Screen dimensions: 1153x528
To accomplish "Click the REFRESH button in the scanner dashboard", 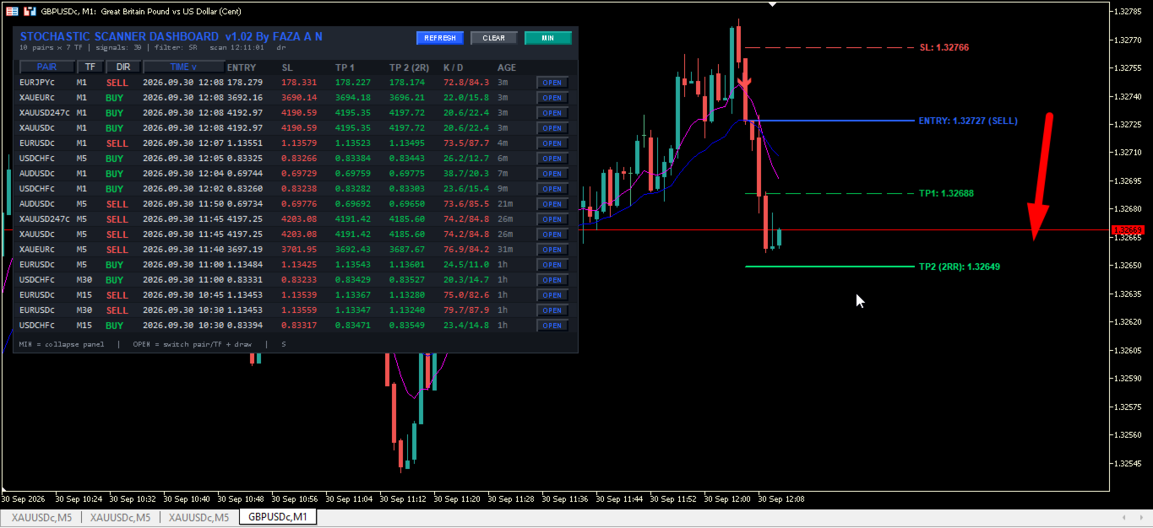I will click(x=440, y=38).
